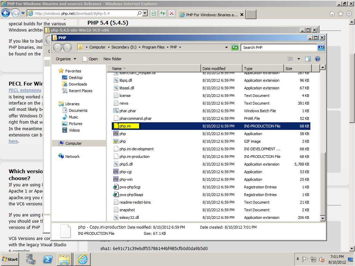Toggle the preview pane icon in Explorer toolbar
The height and width of the screenshot is (266, 355).
click(308, 59)
